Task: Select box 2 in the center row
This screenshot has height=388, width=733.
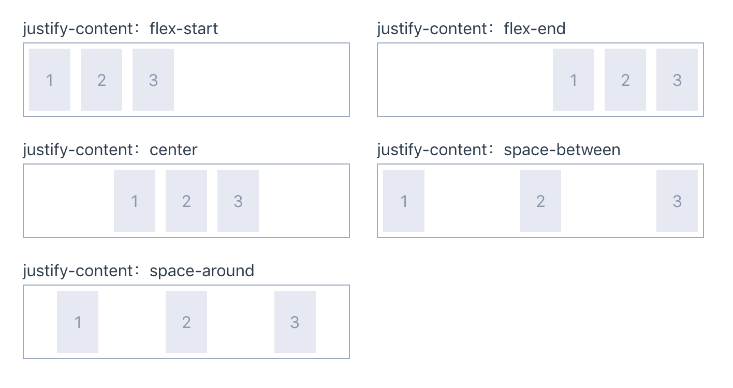Action: coord(186,201)
